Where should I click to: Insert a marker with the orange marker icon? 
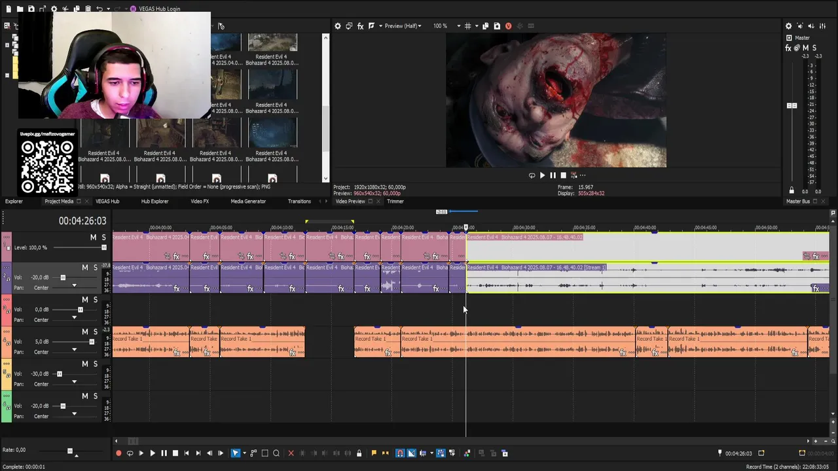(374, 453)
